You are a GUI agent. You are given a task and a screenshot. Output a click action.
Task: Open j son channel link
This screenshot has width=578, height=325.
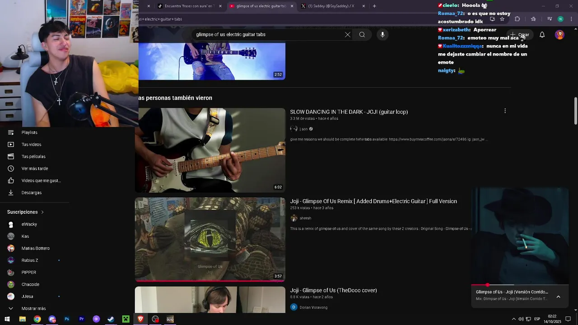coord(303,129)
